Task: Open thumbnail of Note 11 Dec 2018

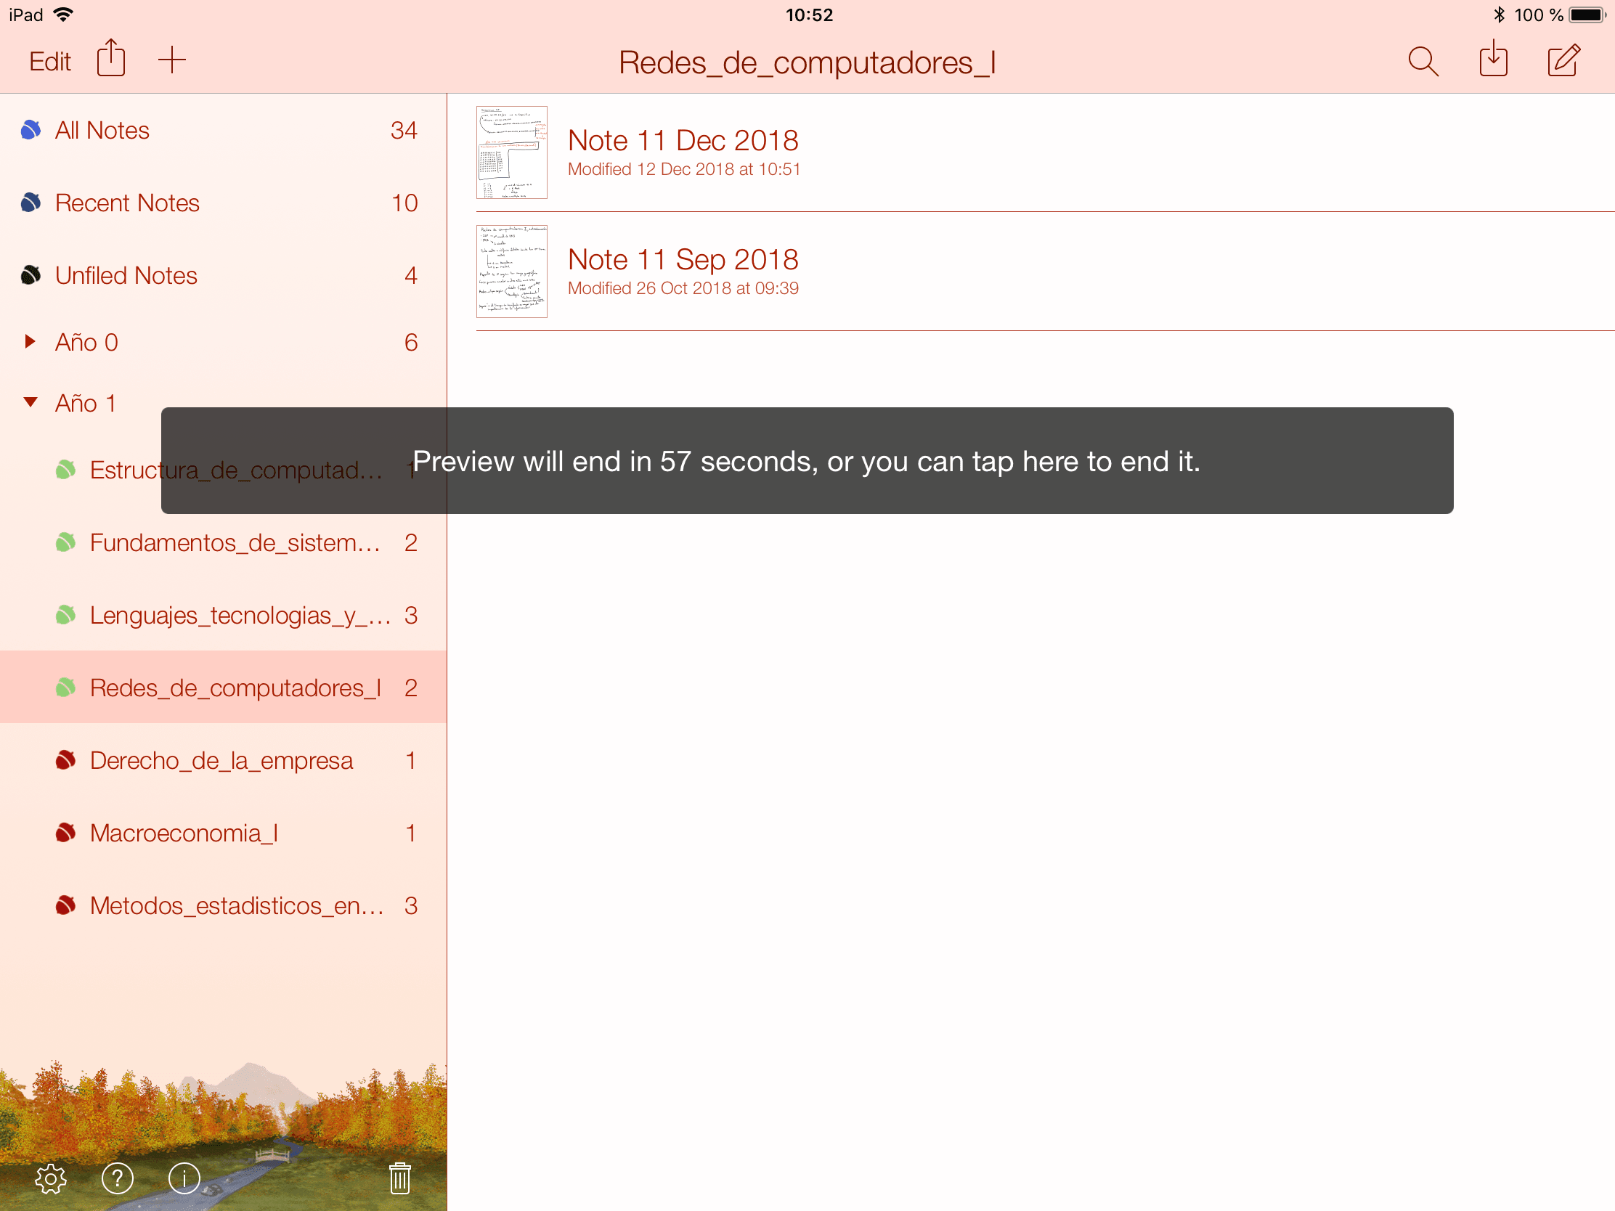Action: (x=511, y=152)
